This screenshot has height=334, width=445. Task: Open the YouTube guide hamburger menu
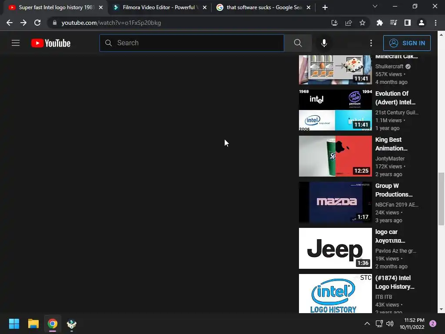tap(16, 43)
